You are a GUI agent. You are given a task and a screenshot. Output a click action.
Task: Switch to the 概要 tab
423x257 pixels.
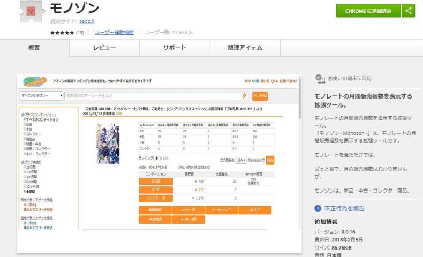click(34, 48)
